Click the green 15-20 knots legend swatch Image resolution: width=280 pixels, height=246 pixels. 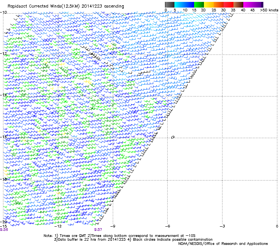(x=199, y=5)
